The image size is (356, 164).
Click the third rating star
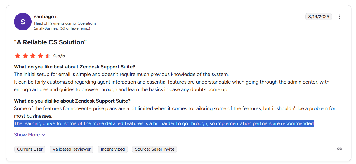pos(33,56)
